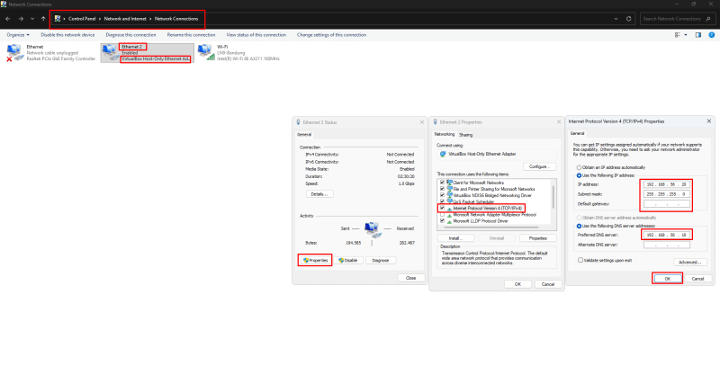Screen dimensions: 720x375
Task: Click the Subnet mask input field
Action: [666, 194]
